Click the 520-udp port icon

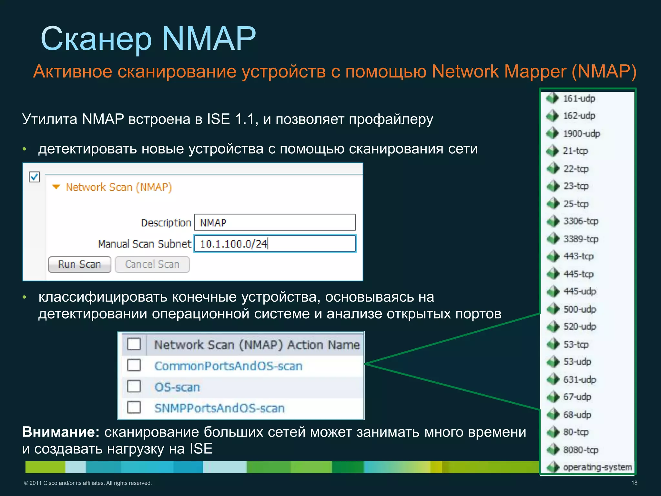(x=553, y=326)
